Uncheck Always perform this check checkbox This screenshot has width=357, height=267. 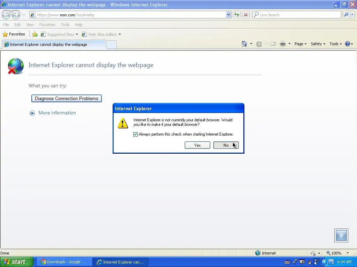(135, 134)
